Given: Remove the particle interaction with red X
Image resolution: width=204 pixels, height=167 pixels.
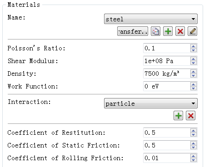Looking at the screenshot, I should point(190,116).
